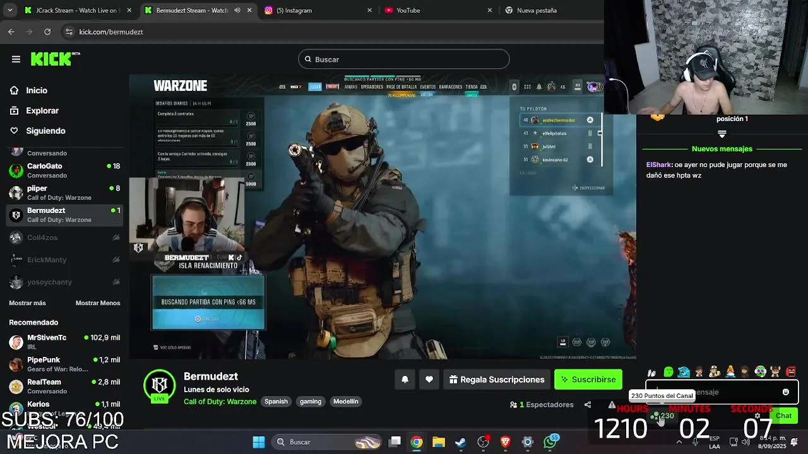Select the blue shark chat emote
Viewport: 808px width, 454px height.
[684, 371]
